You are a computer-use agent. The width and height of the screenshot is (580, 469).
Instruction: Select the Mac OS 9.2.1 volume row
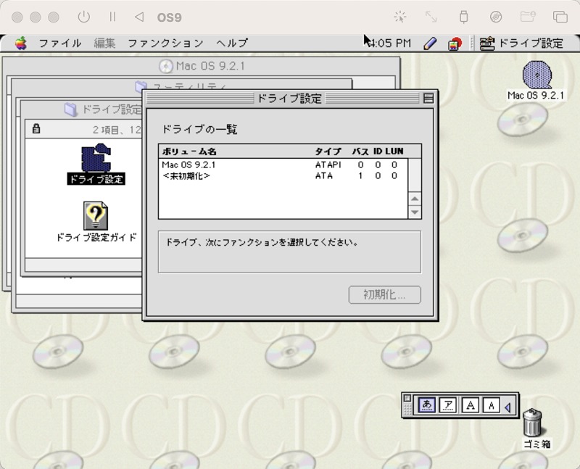[283, 165]
